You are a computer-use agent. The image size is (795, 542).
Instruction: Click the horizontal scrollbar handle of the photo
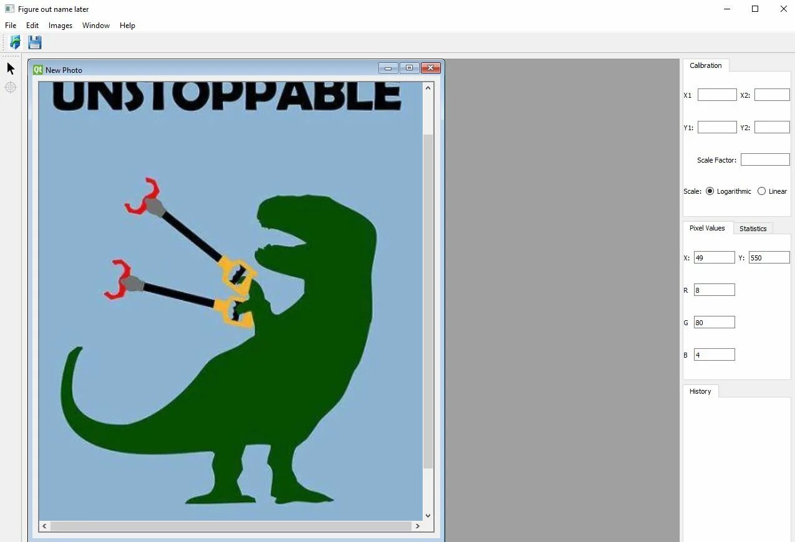pos(231,526)
